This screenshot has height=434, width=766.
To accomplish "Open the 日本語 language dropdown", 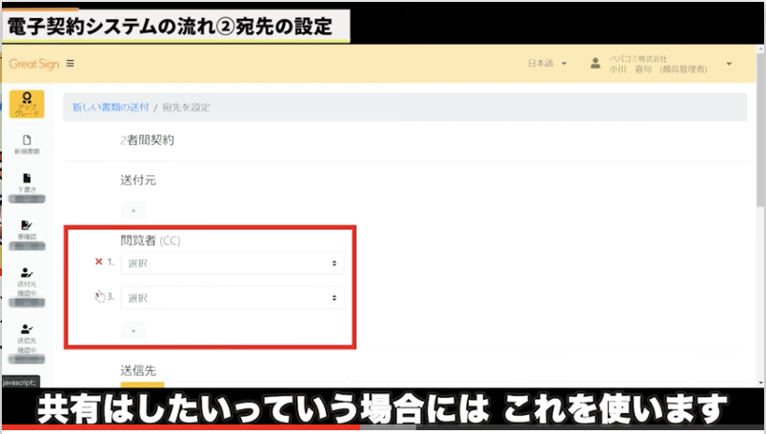I will (x=547, y=64).
